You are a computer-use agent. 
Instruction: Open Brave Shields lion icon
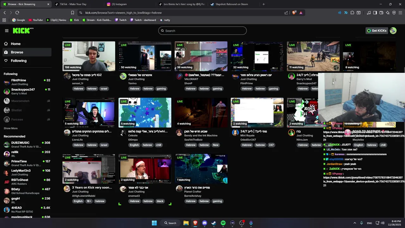(x=294, y=13)
